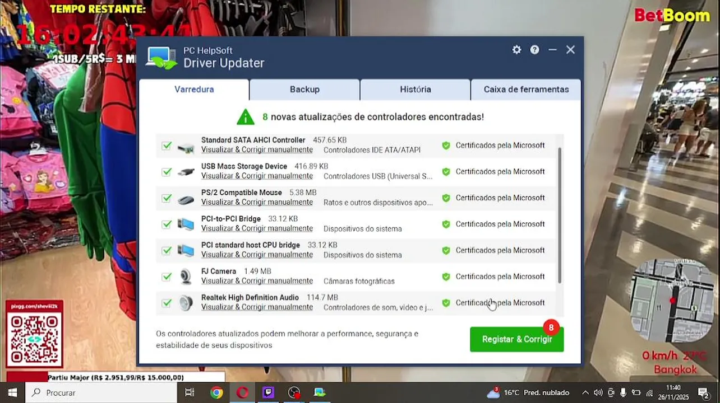The height and width of the screenshot is (403, 720).
Task: Click the Standard SATA AHCI Controller device icon
Action: 186,148
